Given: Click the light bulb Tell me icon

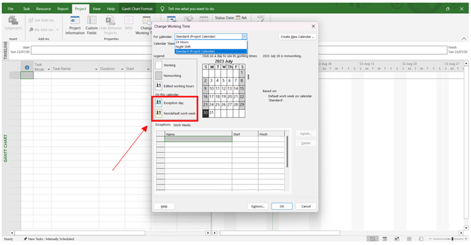Looking at the screenshot, I should [x=162, y=9].
